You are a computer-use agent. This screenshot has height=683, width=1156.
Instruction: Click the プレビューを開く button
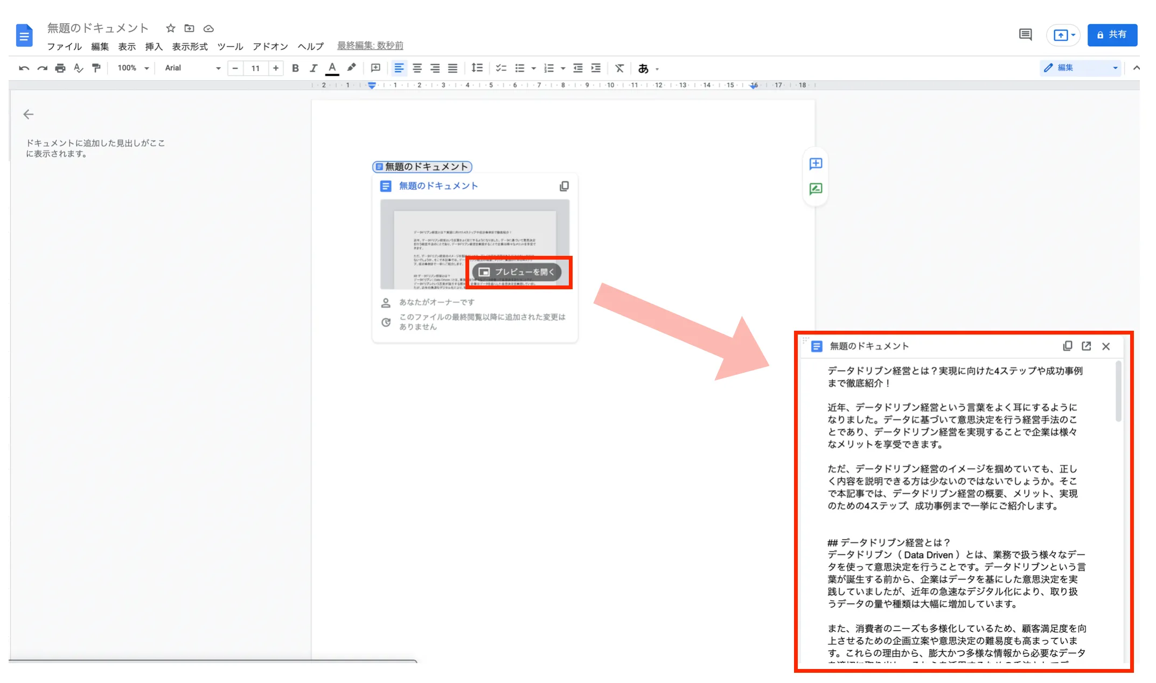(x=517, y=272)
